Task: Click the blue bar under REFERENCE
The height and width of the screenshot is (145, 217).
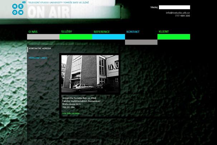Action: (108, 37)
